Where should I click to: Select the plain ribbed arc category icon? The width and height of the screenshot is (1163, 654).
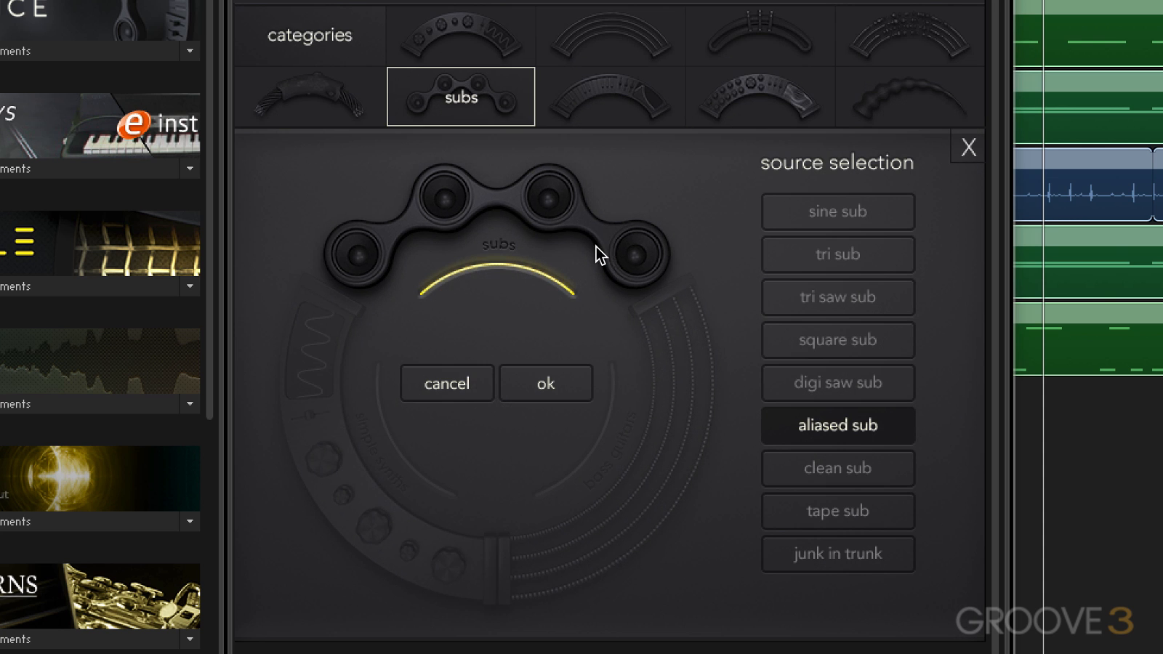pos(611,36)
